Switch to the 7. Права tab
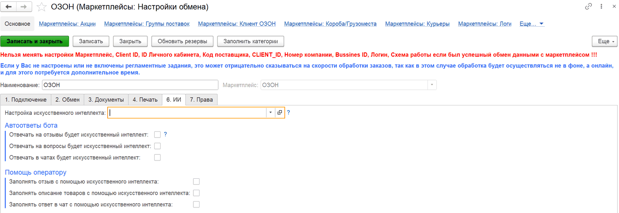The height and width of the screenshot is (213, 619). [x=201, y=100]
